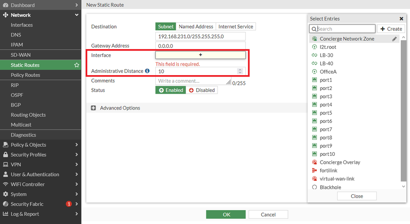Click the OK button
This screenshot has height=224, width=410.
click(x=226, y=214)
